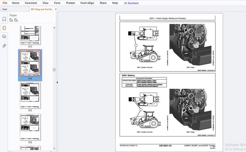Toggle the Pages panel icon
Image resolution: width=246 pixels, height=152 pixels.
point(4,28)
